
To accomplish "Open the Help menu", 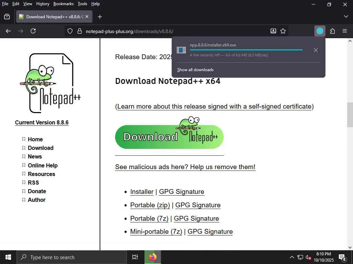I will coord(95,4).
